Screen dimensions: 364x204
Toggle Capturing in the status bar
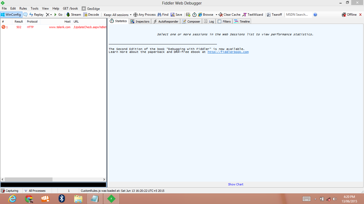[x=10, y=191]
